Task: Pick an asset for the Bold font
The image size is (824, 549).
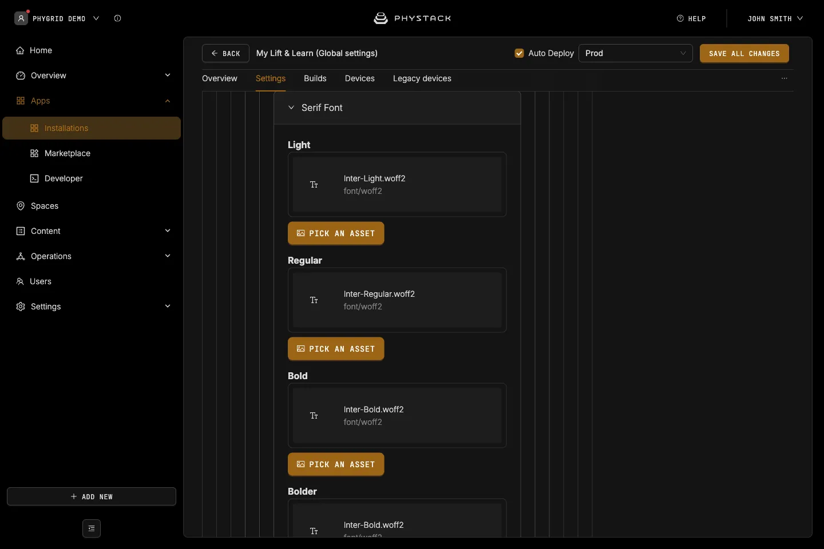Action: pyautogui.click(x=336, y=464)
